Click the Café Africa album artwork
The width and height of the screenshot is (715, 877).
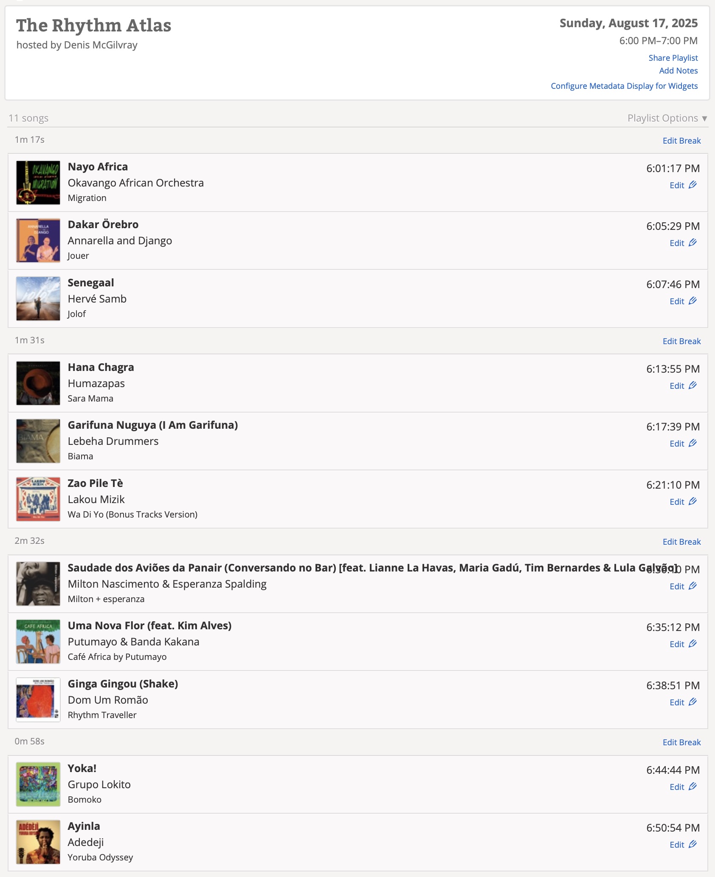[38, 642]
